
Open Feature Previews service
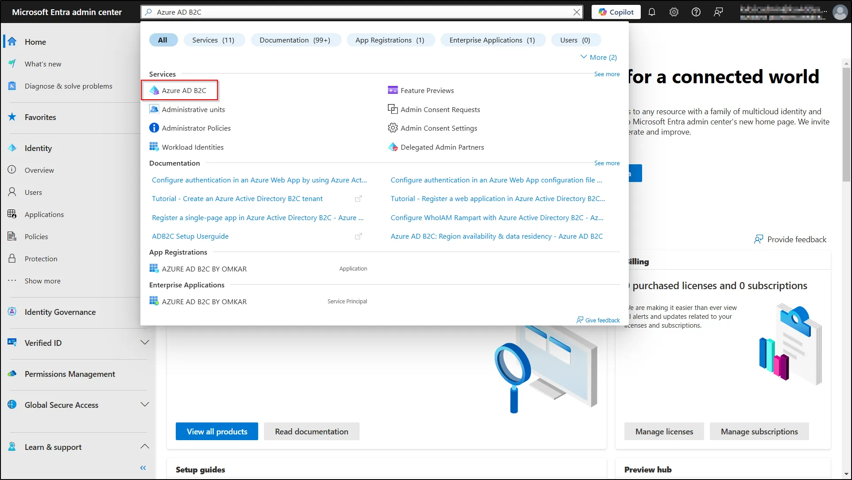tap(421, 90)
